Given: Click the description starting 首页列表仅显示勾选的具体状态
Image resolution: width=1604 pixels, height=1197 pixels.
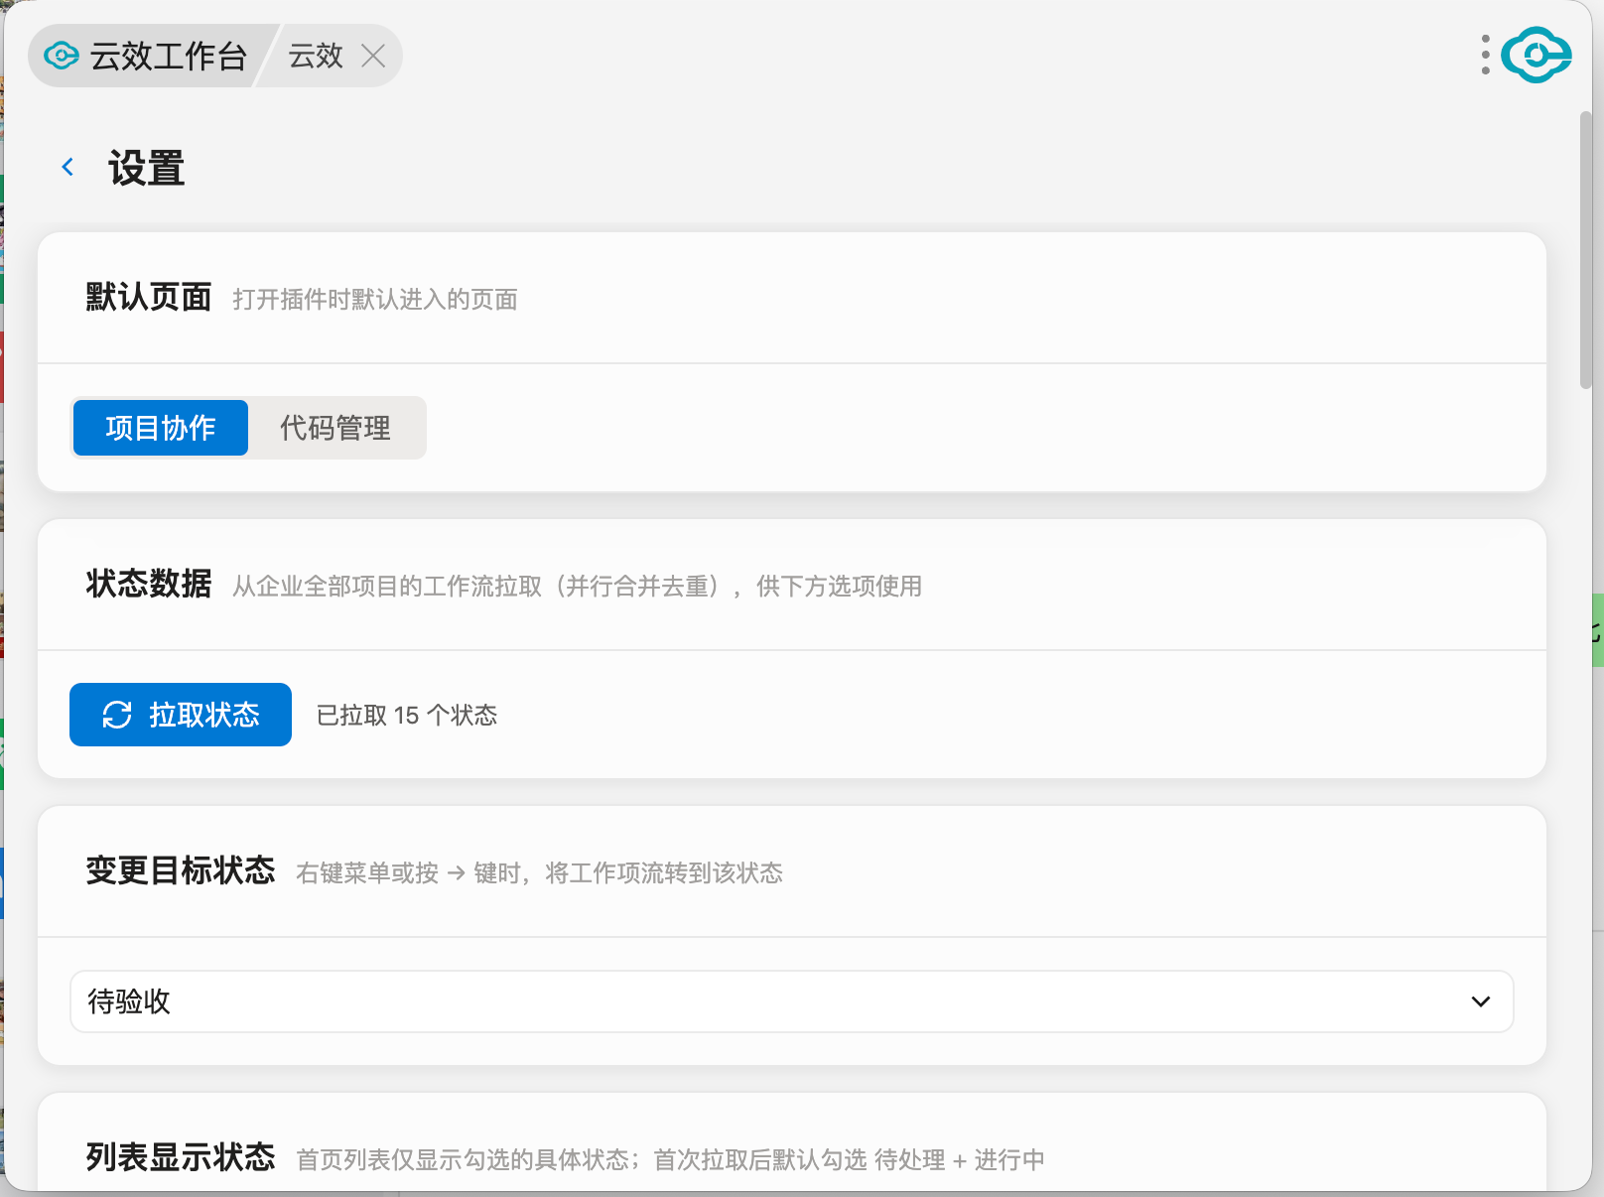Looking at the screenshot, I should point(671,1160).
